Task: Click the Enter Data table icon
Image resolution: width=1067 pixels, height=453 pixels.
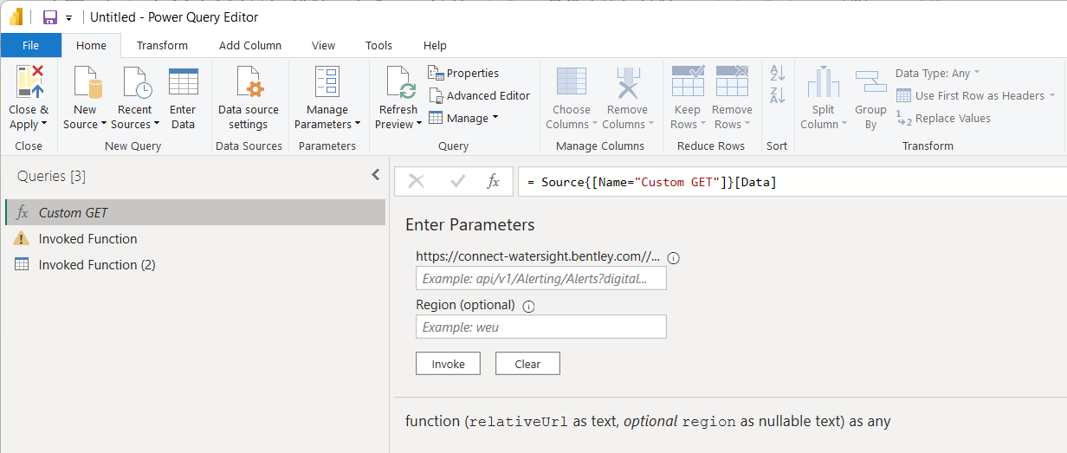Action: tap(183, 82)
